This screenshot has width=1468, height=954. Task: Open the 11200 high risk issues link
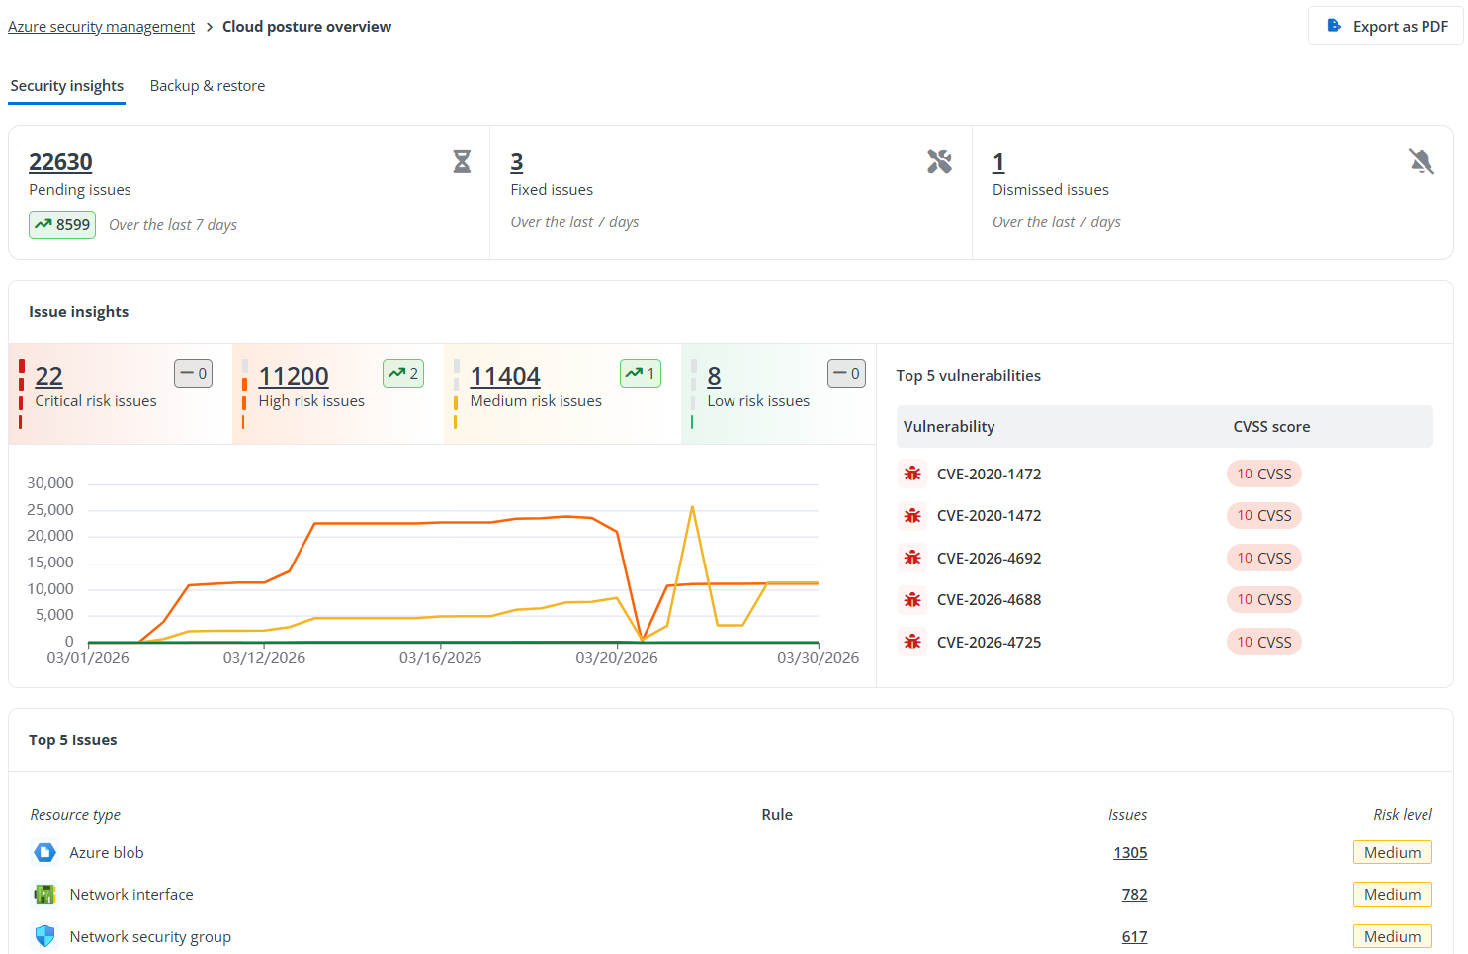pyautogui.click(x=294, y=377)
